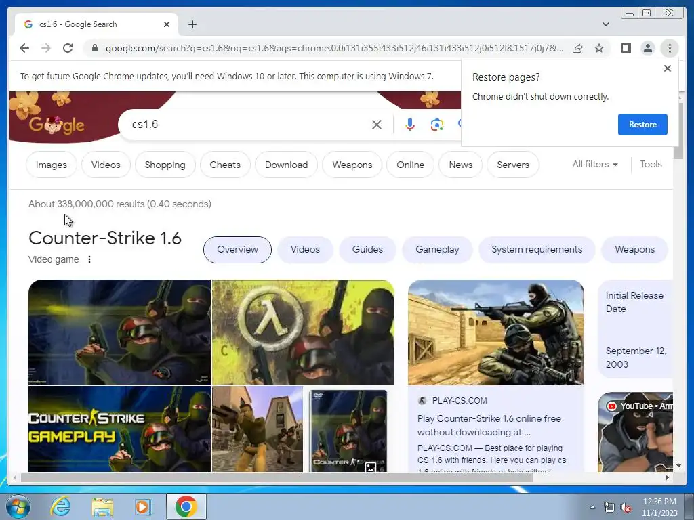Open the Guides panel tab
The image size is (694, 520).
tap(367, 249)
